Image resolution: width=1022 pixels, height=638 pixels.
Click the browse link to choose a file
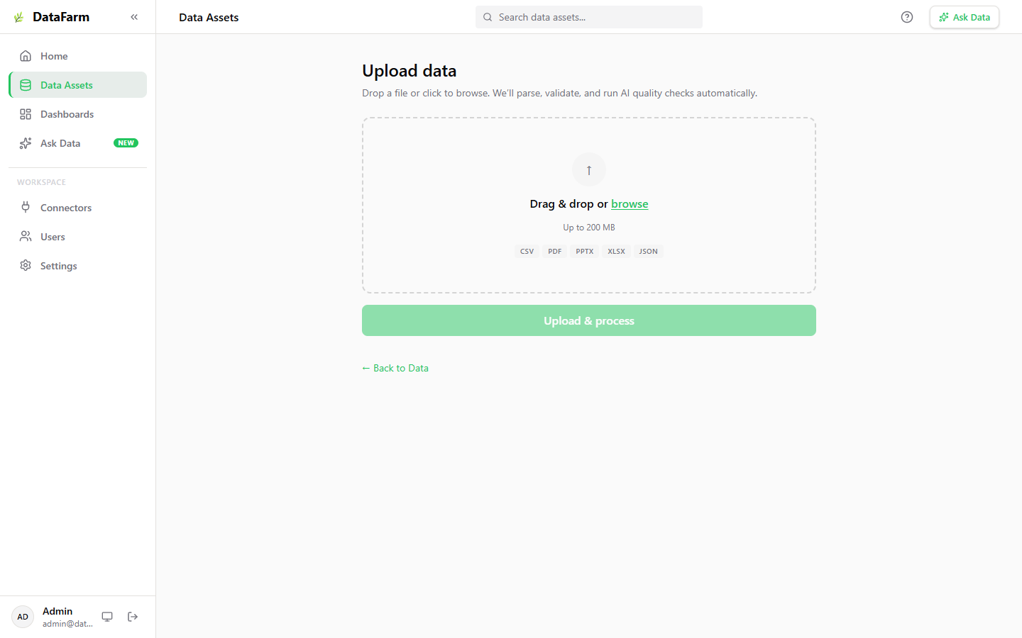click(630, 203)
